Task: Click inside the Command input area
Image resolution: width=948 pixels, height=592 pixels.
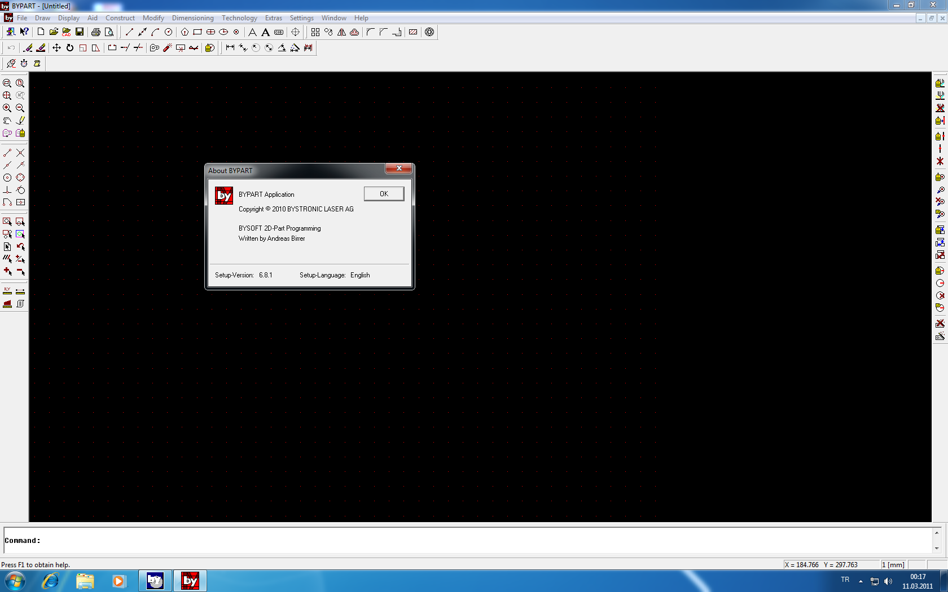Action: [451, 541]
